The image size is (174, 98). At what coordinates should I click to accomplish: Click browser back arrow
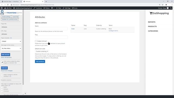pos(2,5)
